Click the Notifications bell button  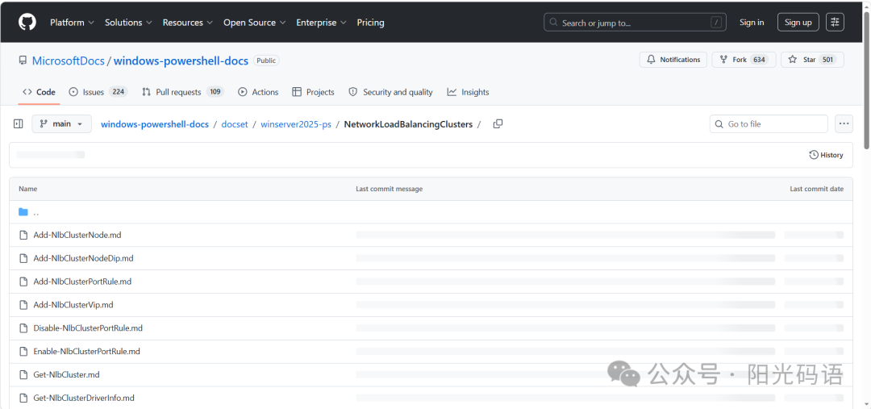coord(673,60)
